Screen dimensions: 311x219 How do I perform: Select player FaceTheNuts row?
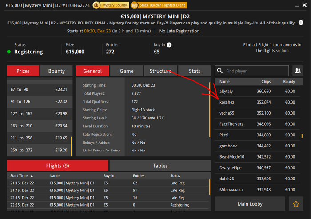coord(257,124)
